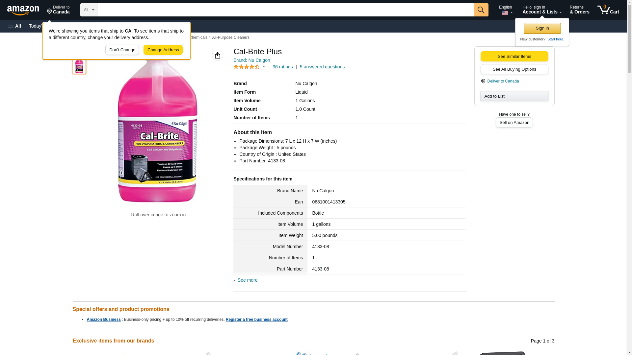Viewport: 632px width, 355px height.
Task: Click into the search input field
Action: click(285, 10)
